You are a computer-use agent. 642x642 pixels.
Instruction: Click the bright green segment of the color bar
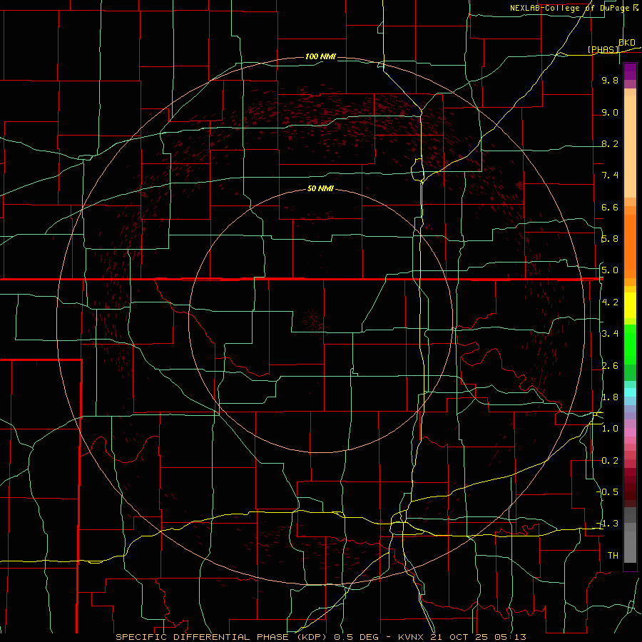(x=630, y=345)
